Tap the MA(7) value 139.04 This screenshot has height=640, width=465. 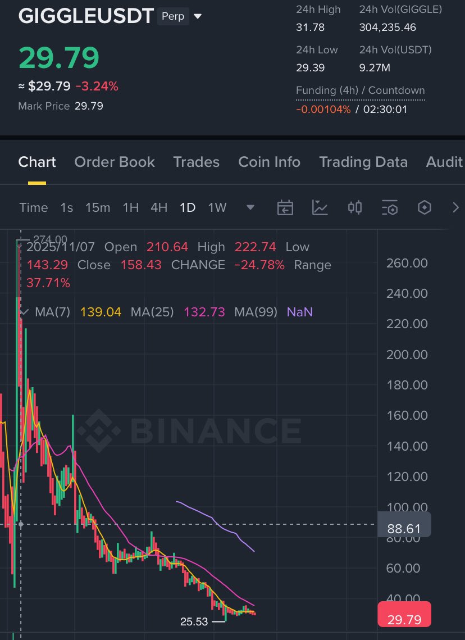[x=101, y=312]
